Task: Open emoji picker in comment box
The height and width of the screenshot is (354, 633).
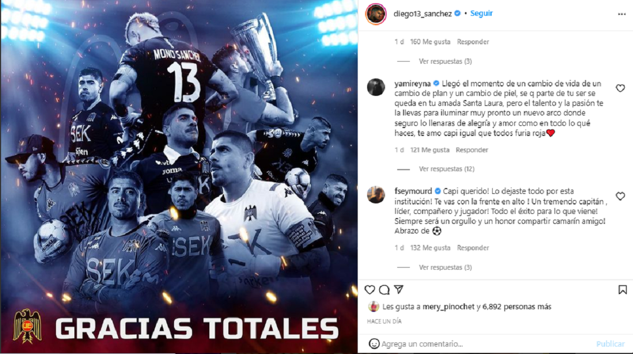Action: (374, 344)
